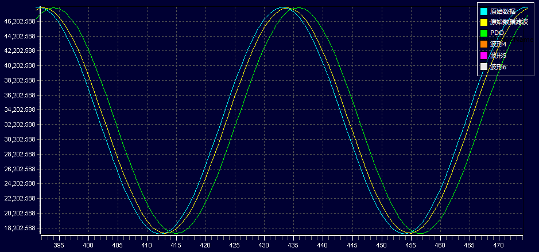The height and width of the screenshot is (252, 539).
Task: Click the white swatch for 波形6
Action: point(483,66)
